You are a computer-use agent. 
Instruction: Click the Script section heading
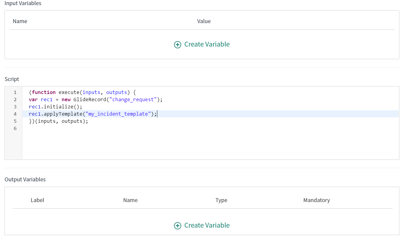pyautogui.click(x=12, y=79)
